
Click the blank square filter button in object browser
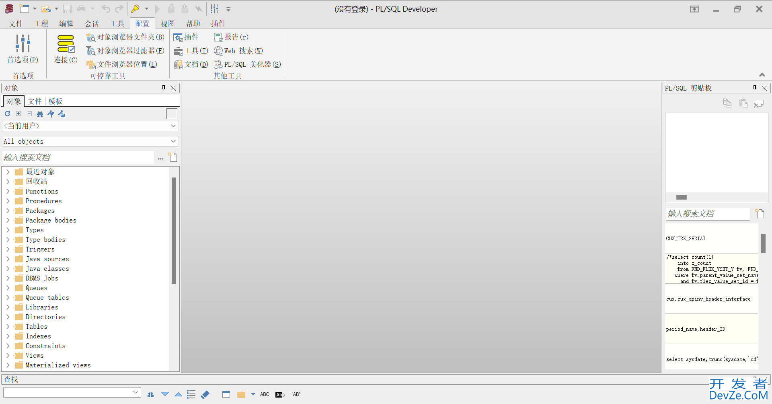click(x=172, y=114)
